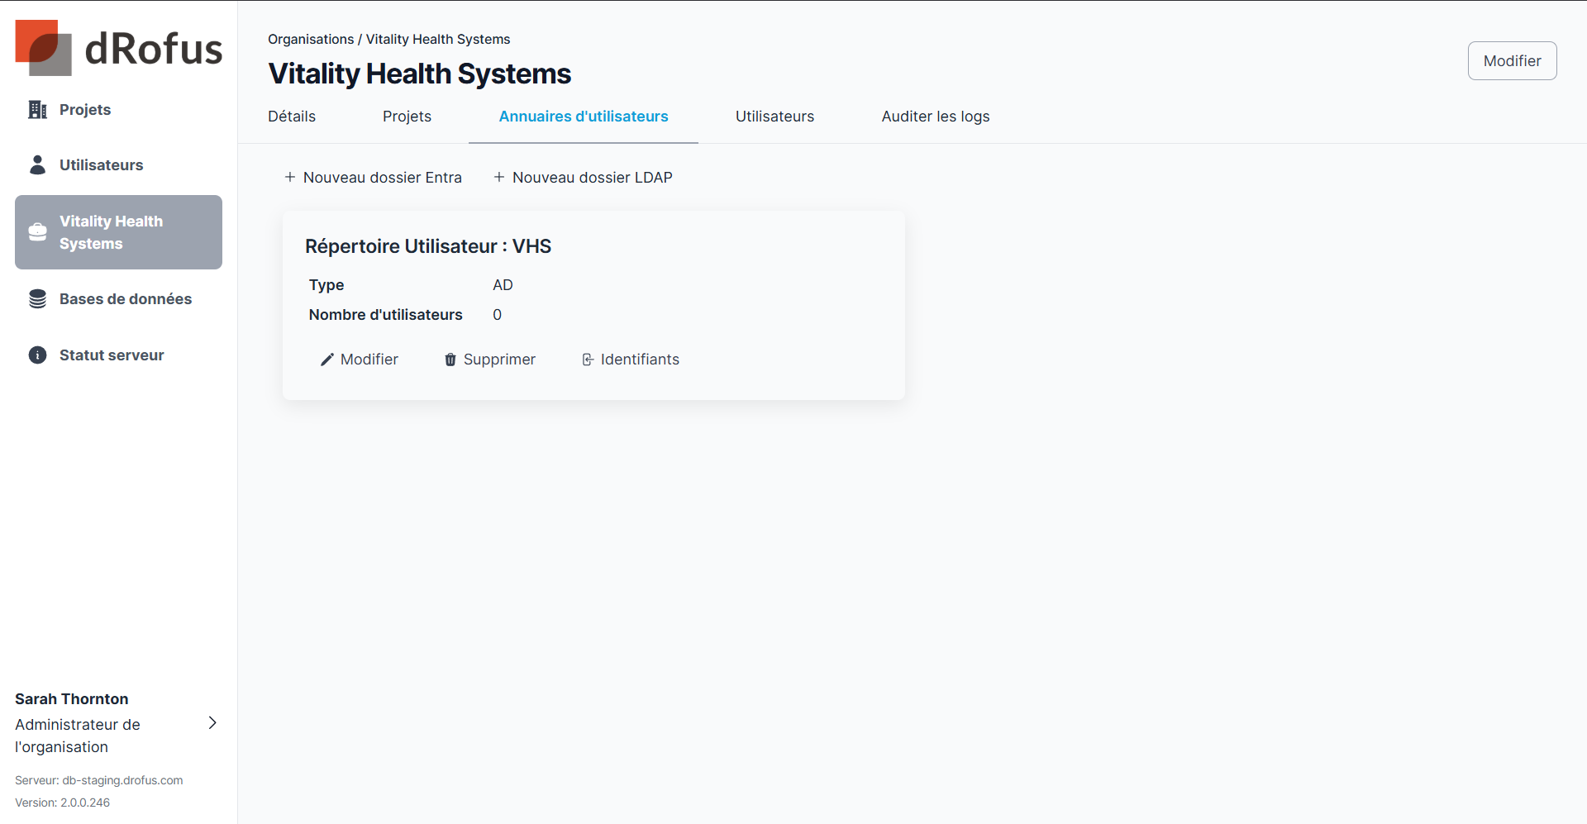1587x824 pixels.
Task: Select the Utilisateurs tab
Action: click(x=774, y=117)
